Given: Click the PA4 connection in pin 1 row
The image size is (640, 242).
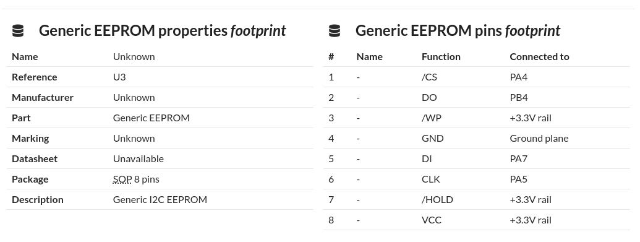Looking at the screenshot, I should pos(518,77).
